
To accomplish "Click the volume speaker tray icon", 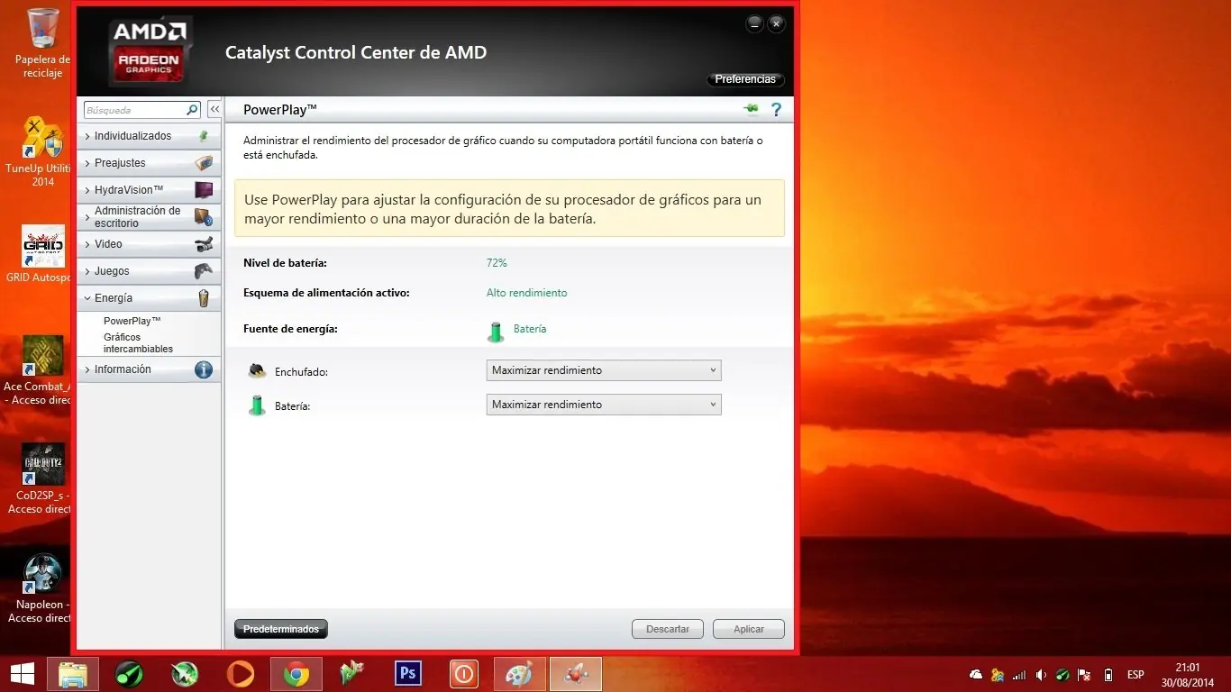I will (x=1042, y=675).
